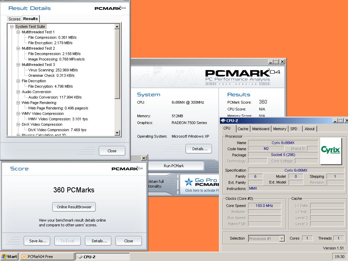Close the PCMark04 main window
The width and height of the screenshot is (348, 261).
pyautogui.click(x=282, y=62)
